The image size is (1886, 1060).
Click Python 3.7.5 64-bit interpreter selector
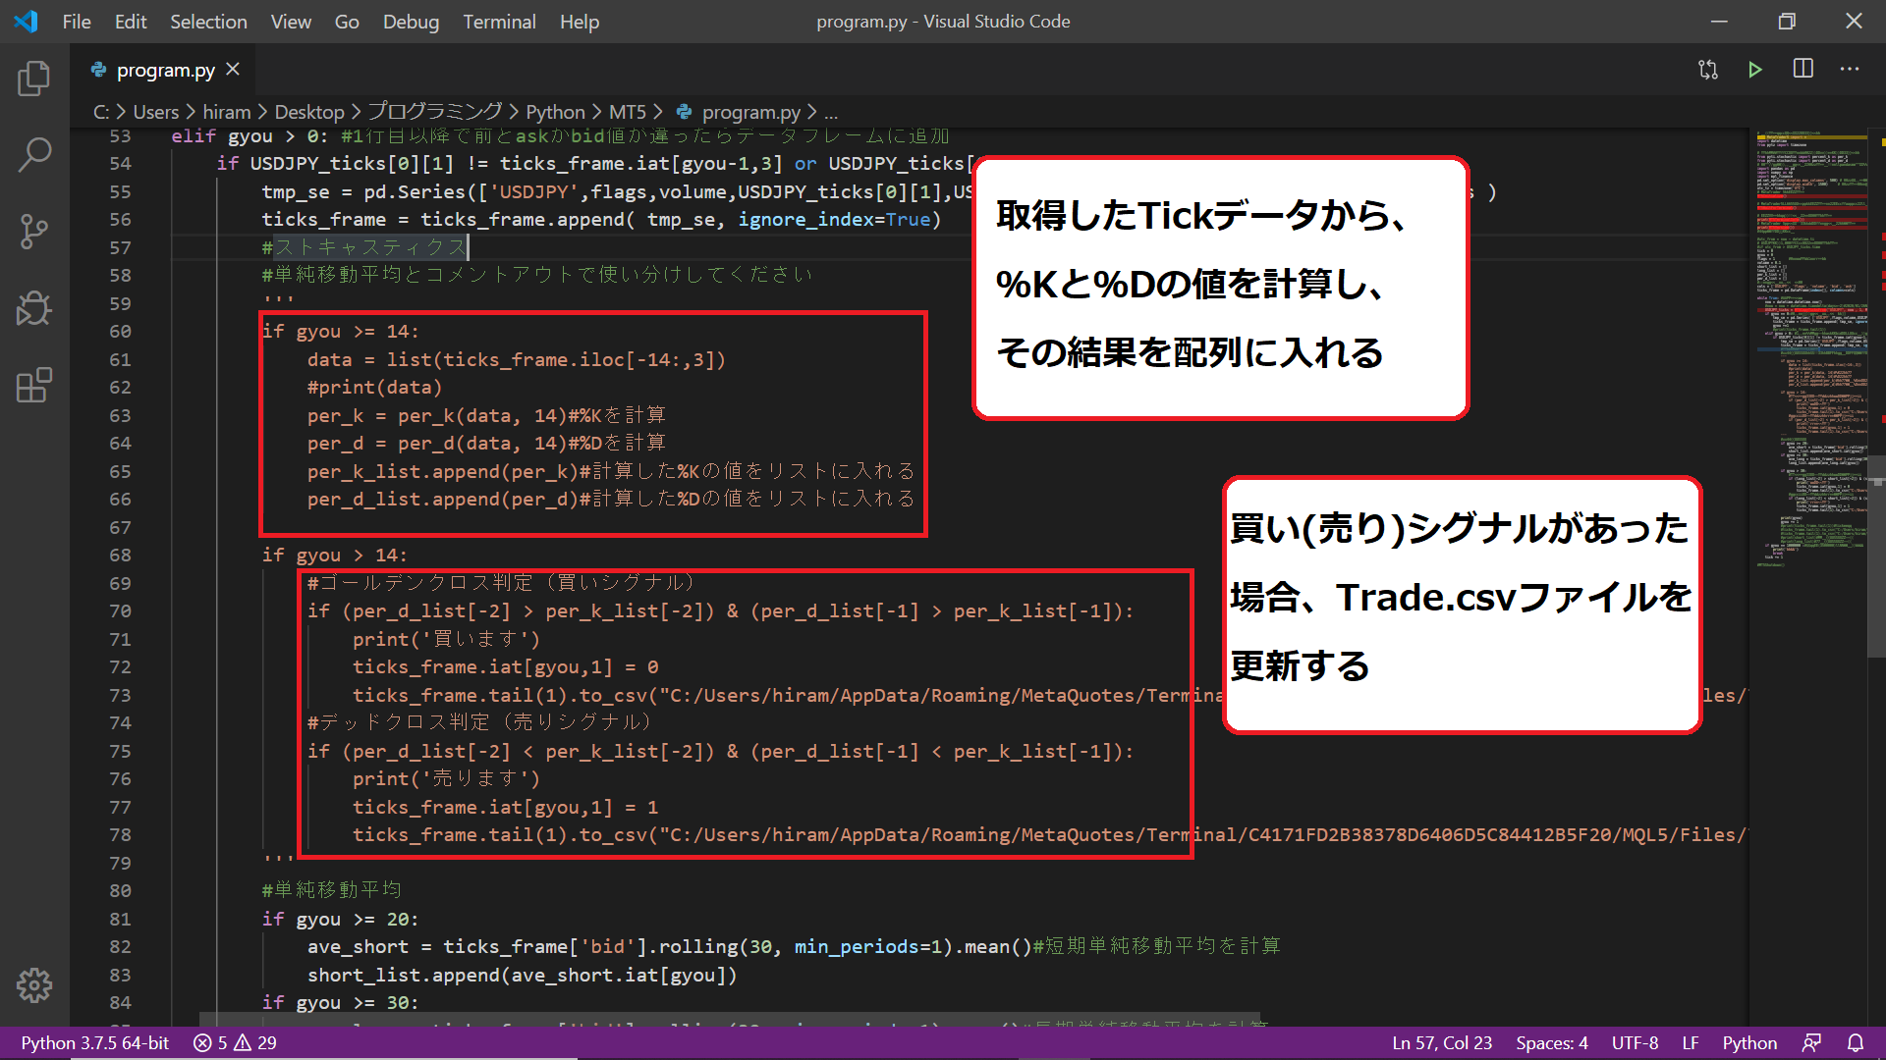click(95, 1042)
